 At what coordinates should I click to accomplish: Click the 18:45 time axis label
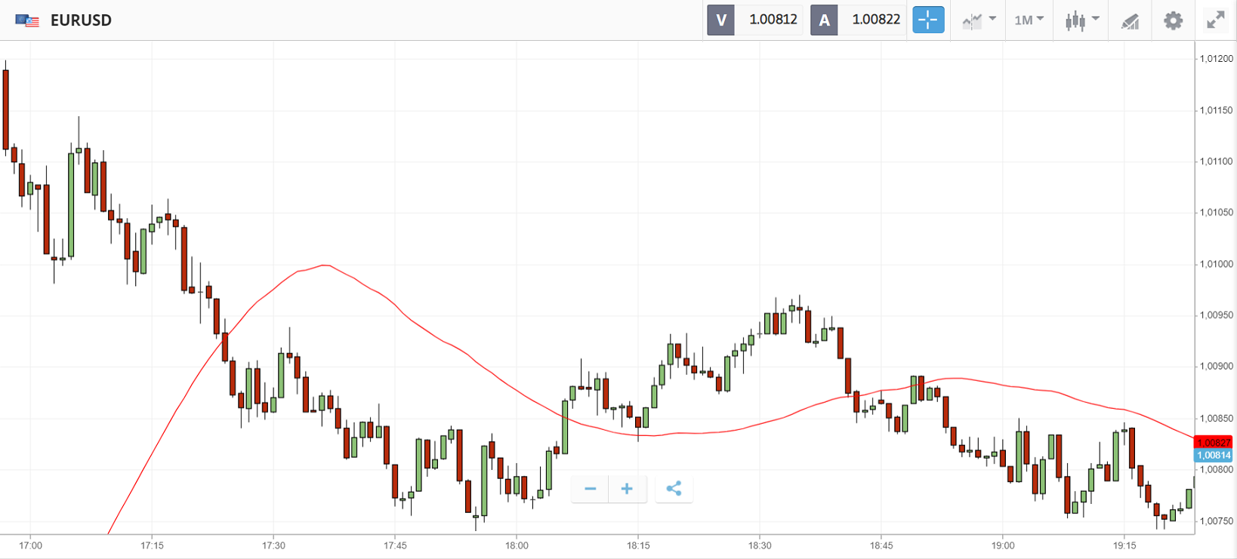click(881, 545)
